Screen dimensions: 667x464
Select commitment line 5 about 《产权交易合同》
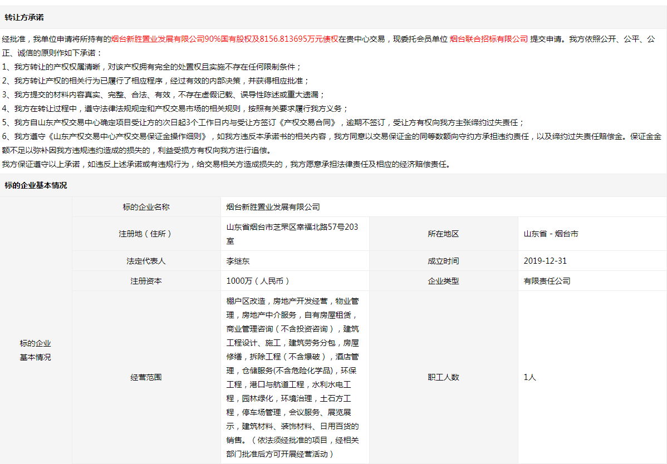[263, 122]
